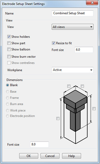Tick the right-side height dimension checkbox
The image size is (100, 164).
pyautogui.click(x=94, y=109)
